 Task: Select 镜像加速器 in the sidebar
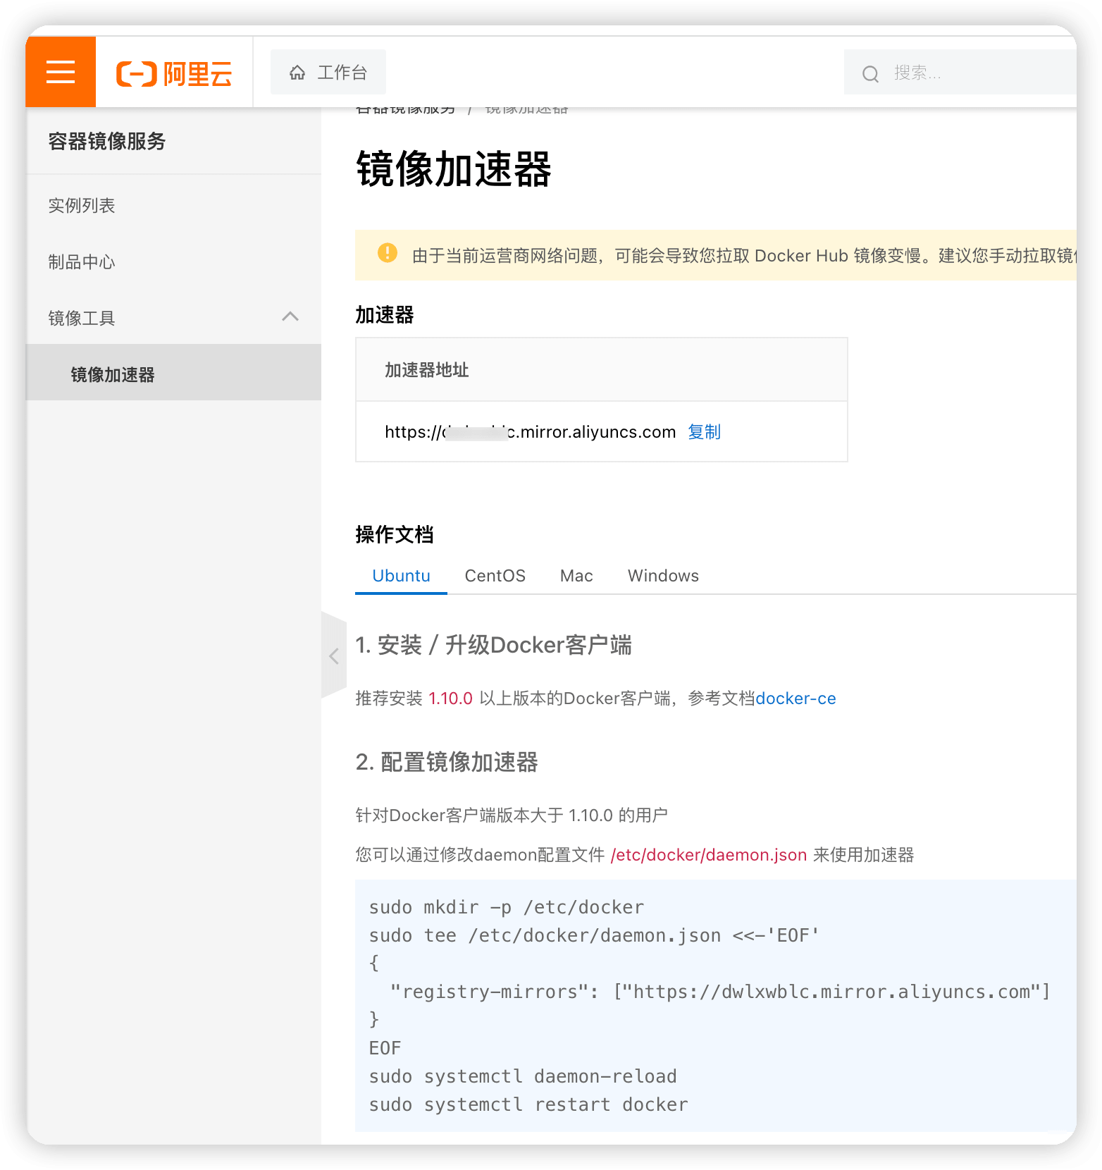coord(173,372)
